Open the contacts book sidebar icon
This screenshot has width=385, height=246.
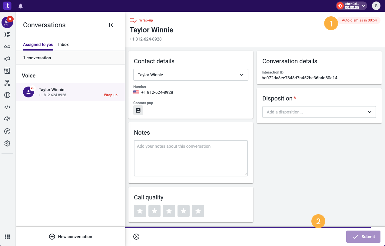pos(7,71)
